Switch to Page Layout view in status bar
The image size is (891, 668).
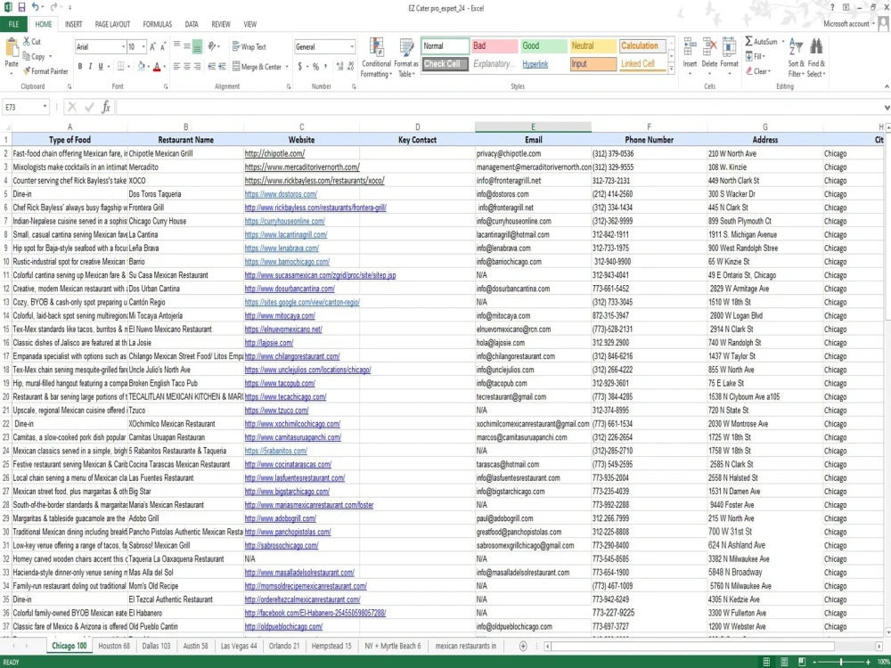(x=784, y=662)
